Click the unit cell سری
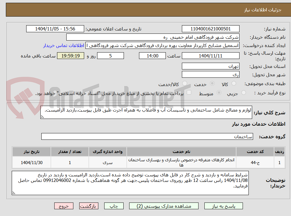The width and height of the screenshot is (291, 216). 108,163
